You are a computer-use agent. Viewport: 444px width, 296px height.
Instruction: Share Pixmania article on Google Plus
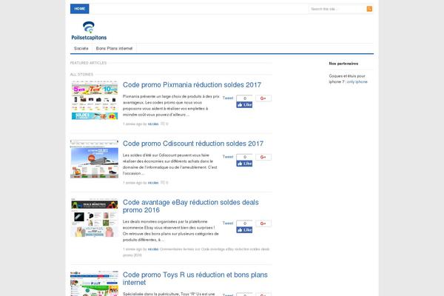(263, 98)
